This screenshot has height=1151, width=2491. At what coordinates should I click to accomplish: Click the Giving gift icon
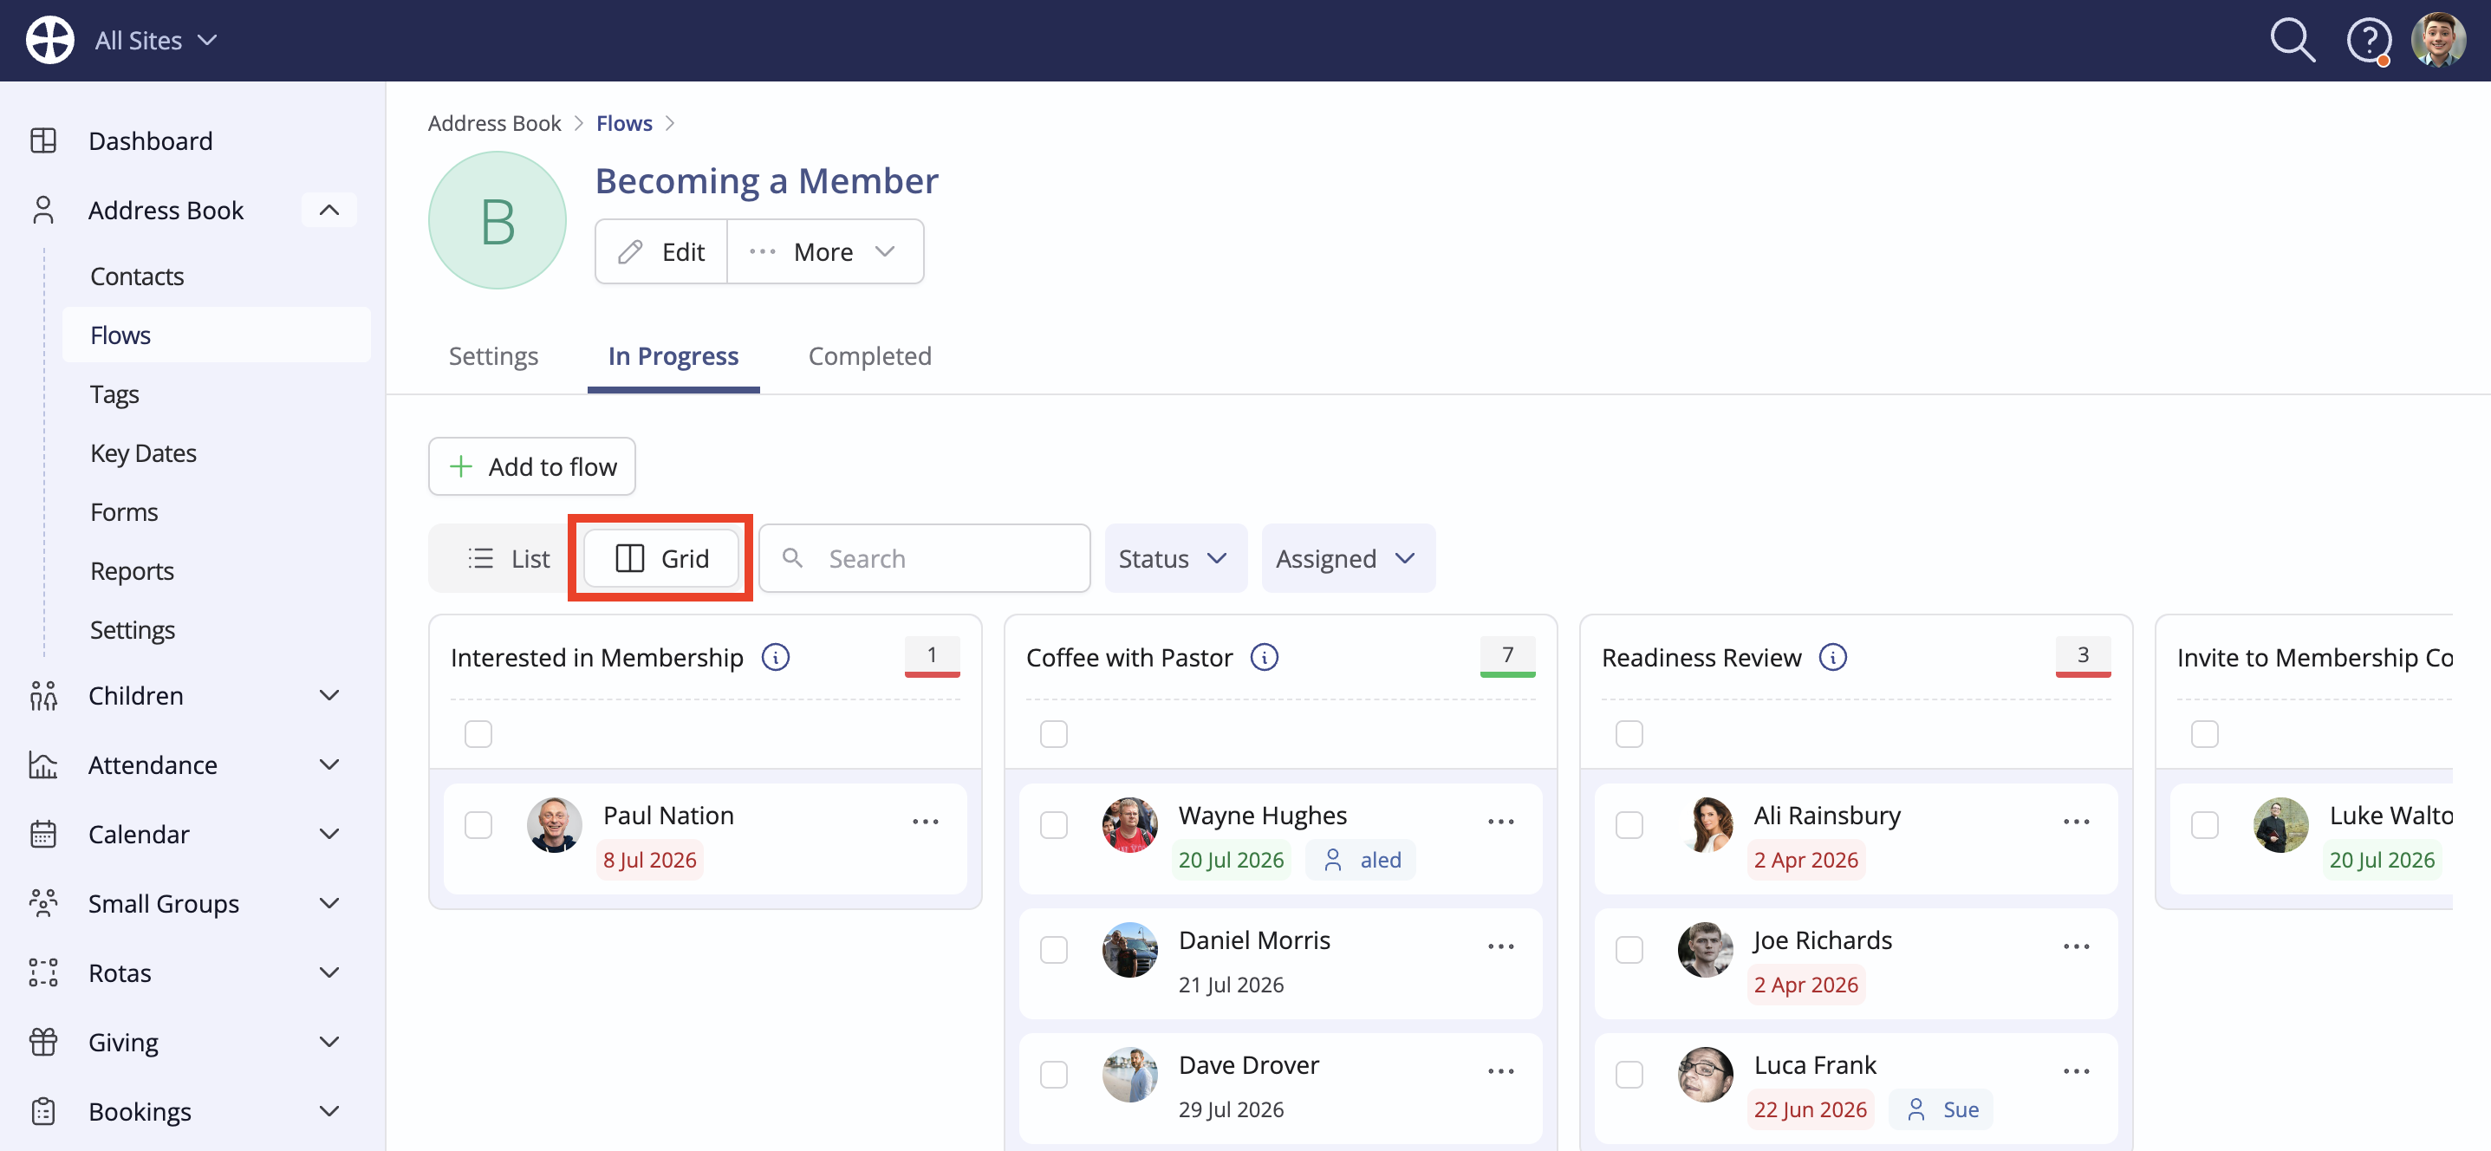43,1042
